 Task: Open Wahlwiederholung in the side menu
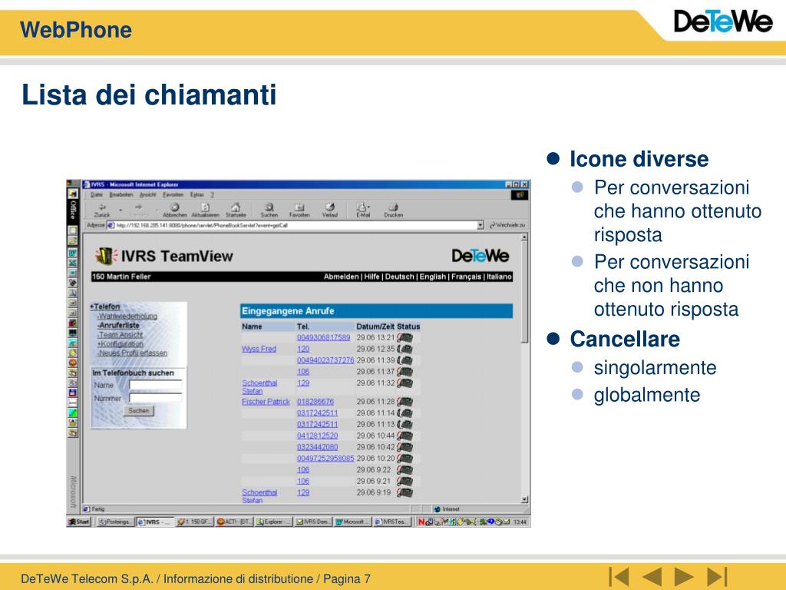click(x=127, y=316)
